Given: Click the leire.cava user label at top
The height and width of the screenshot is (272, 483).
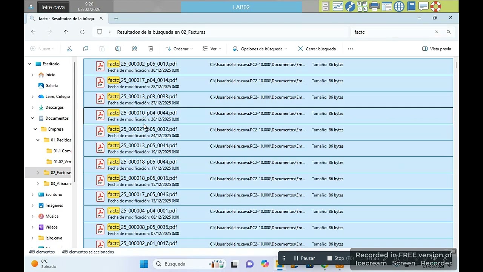Looking at the screenshot, I should (53, 7).
